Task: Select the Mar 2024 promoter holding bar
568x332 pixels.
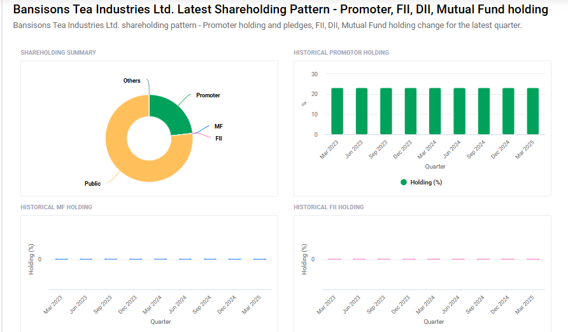Action: point(435,111)
